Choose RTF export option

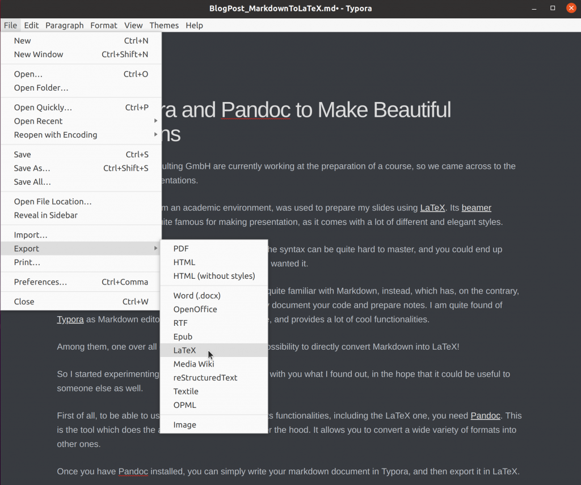[x=214, y=323]
